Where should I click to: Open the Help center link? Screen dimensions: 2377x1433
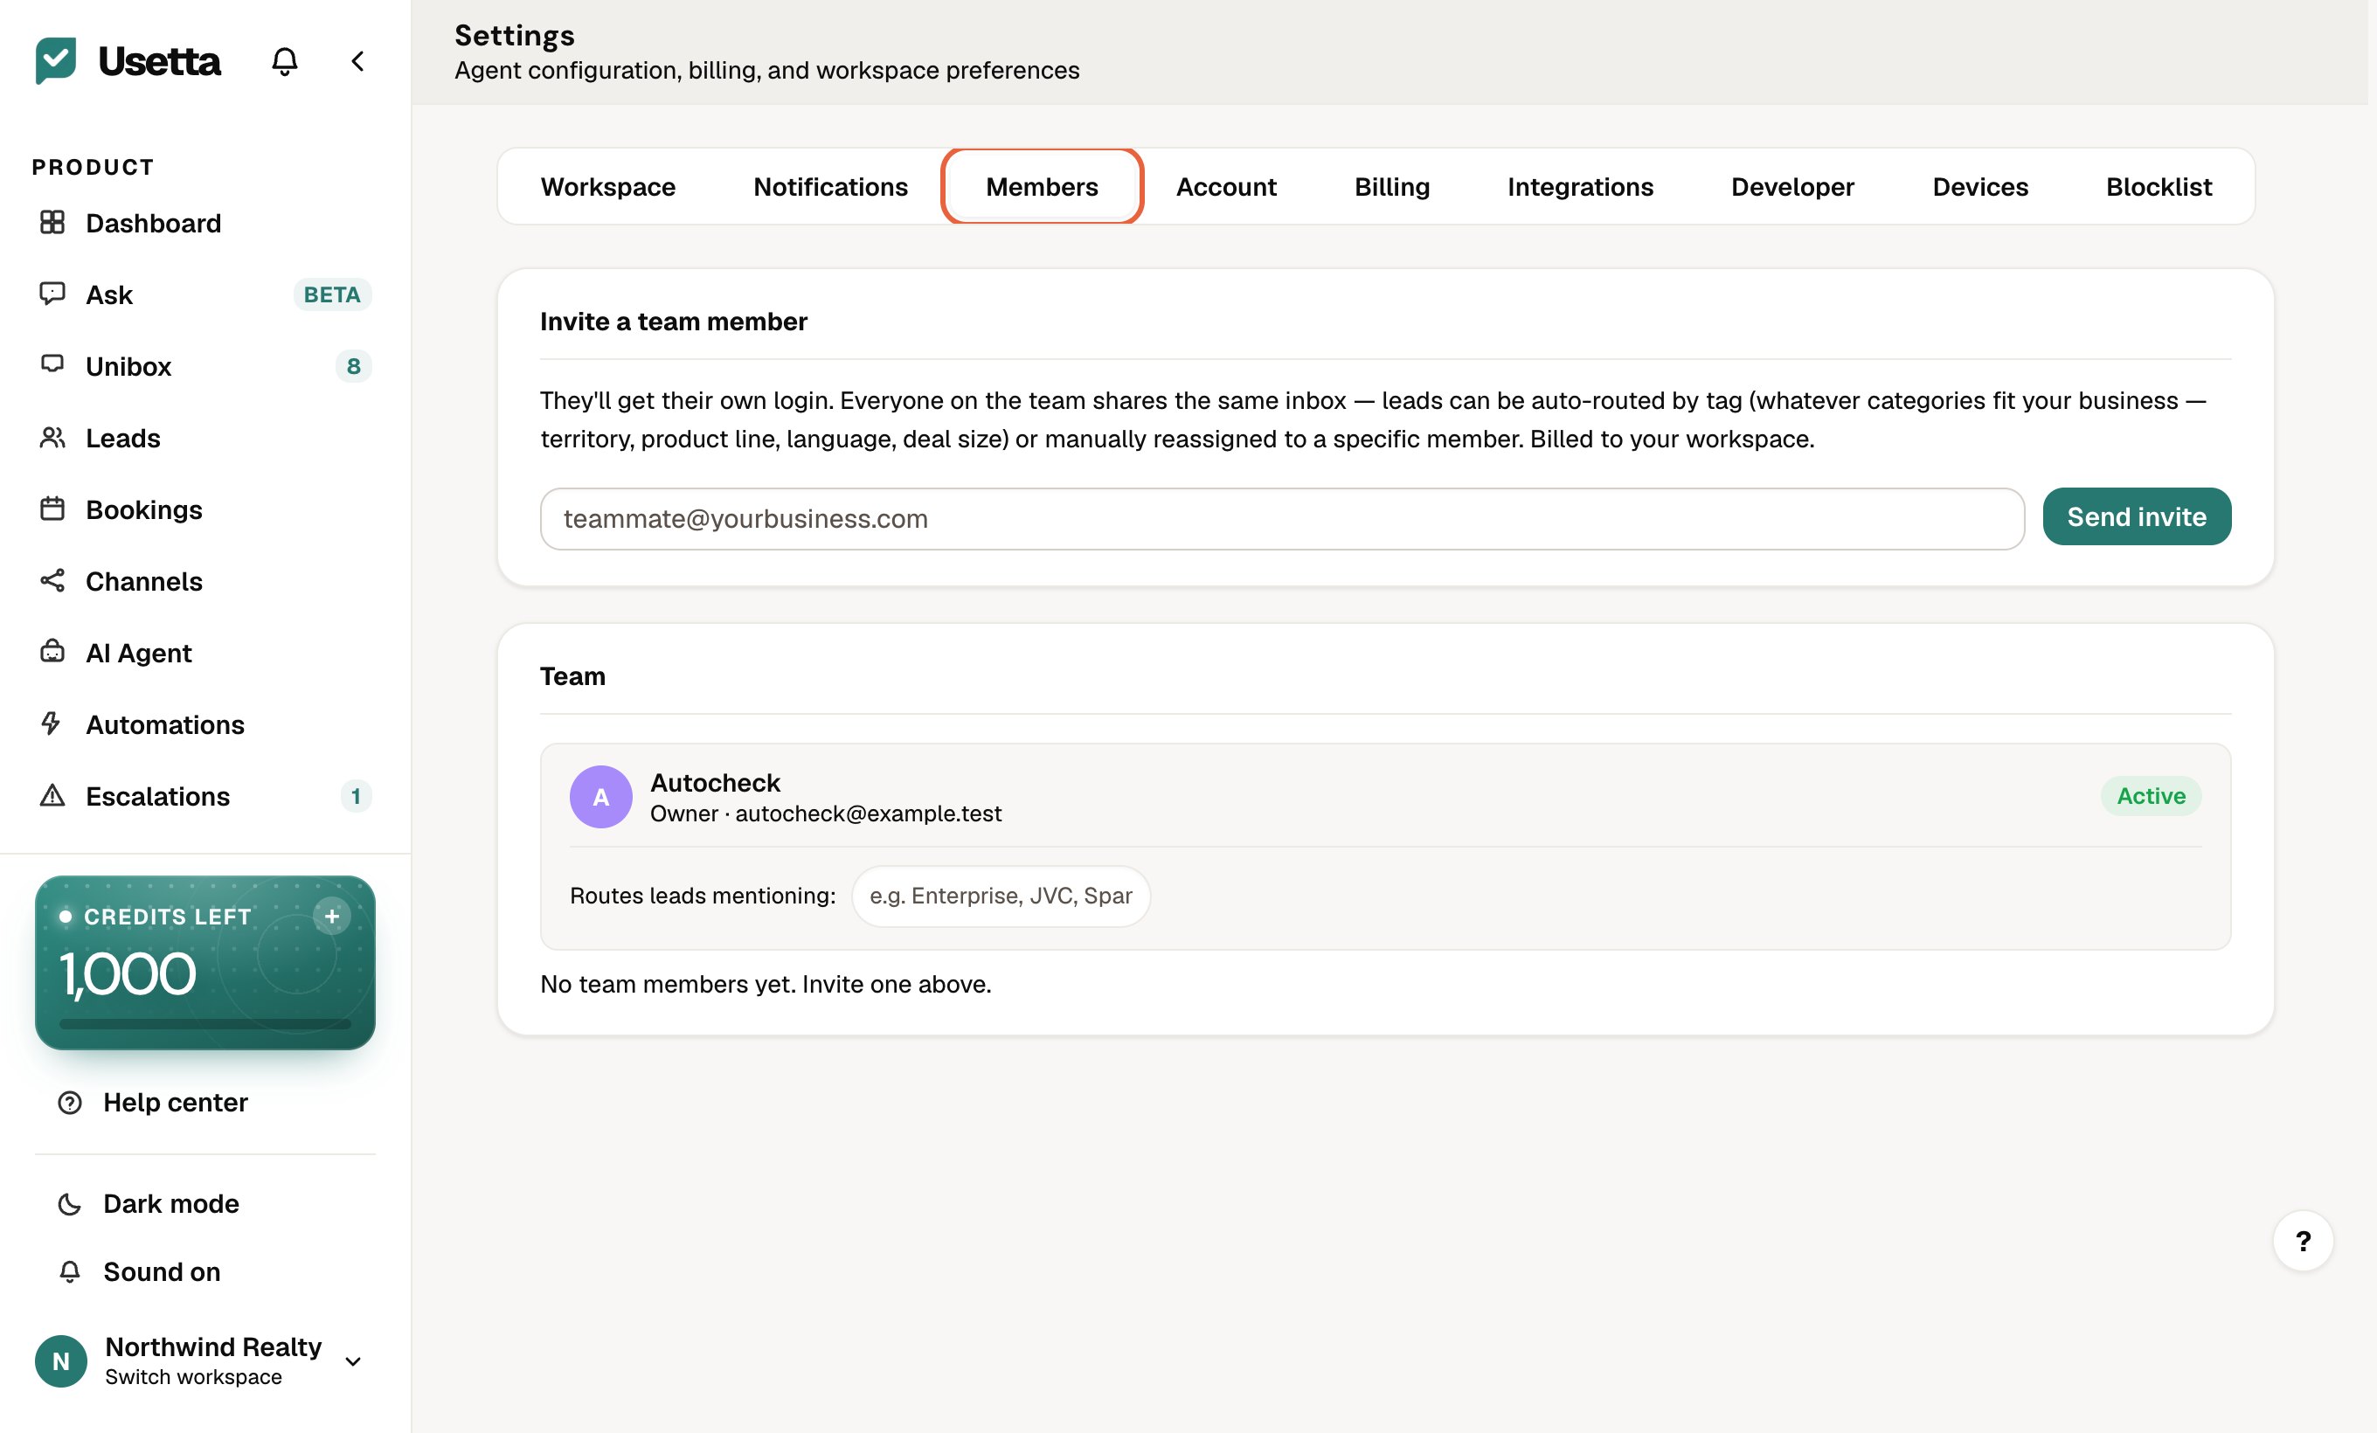204,1102
